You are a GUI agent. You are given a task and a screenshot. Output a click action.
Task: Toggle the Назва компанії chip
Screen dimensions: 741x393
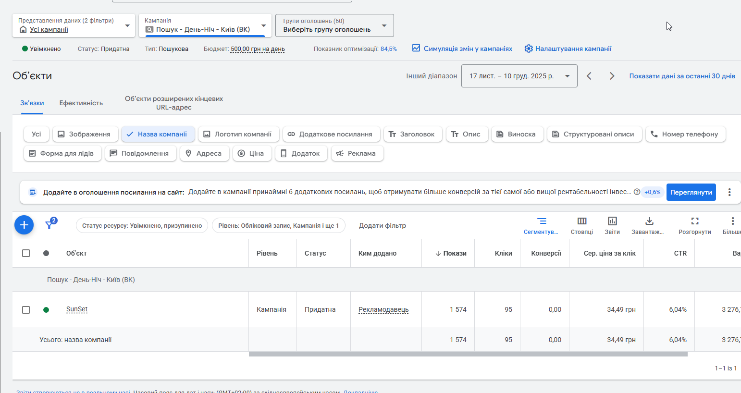click(158, 134)
